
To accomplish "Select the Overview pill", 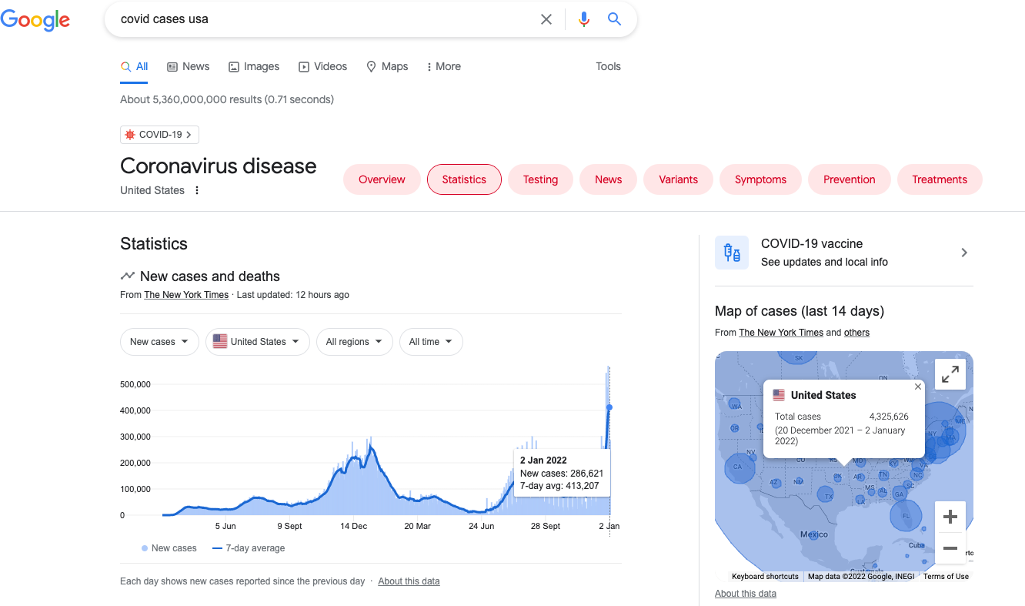I will [x=382, y=179].
